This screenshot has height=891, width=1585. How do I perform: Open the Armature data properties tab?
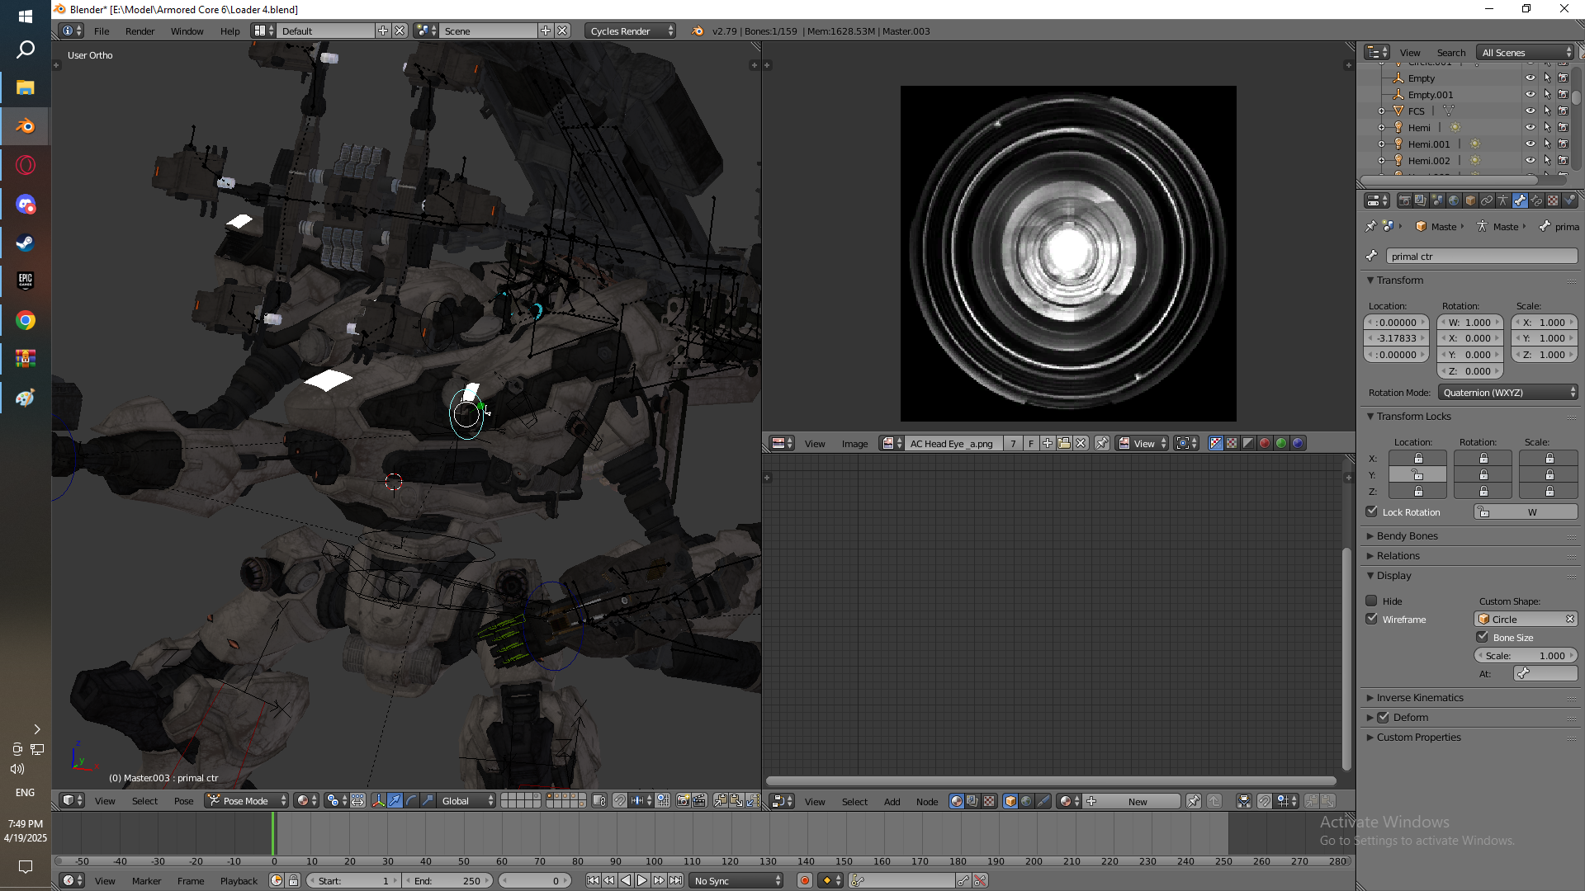[1503, 200]
